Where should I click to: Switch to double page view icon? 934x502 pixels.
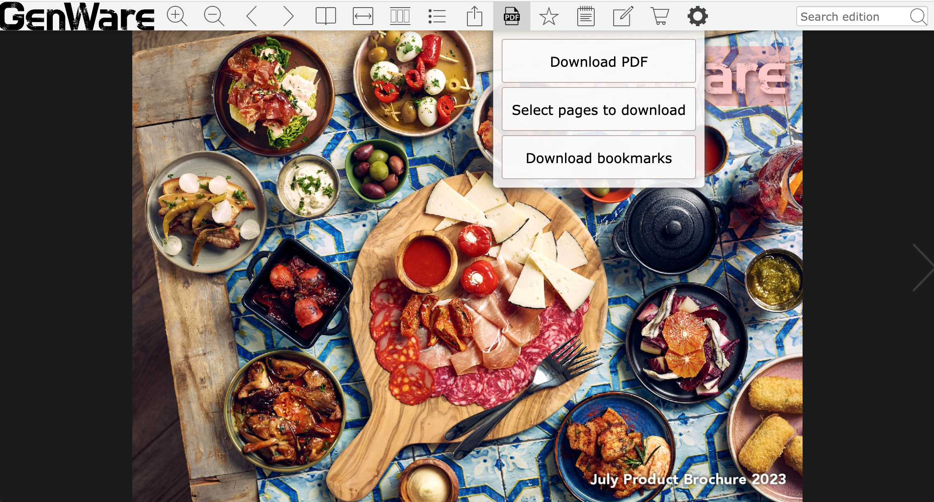(326, 16)
